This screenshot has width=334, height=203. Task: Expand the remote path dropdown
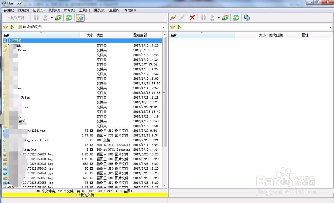[330, 27]
